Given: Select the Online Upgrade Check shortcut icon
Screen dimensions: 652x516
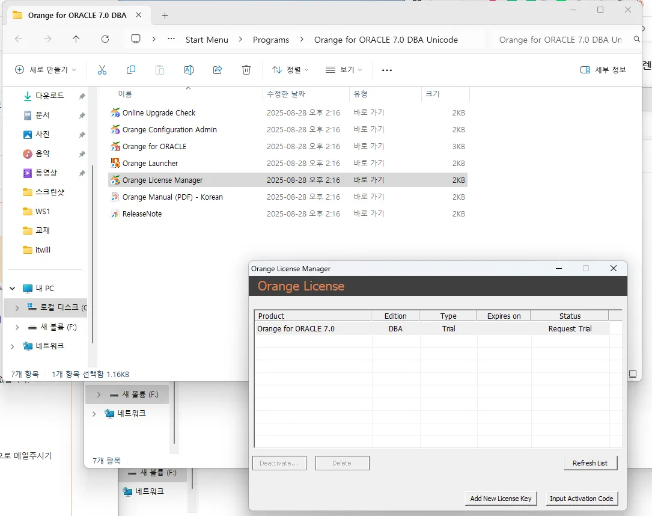Looking at the screenshot, I should (115, 113).
